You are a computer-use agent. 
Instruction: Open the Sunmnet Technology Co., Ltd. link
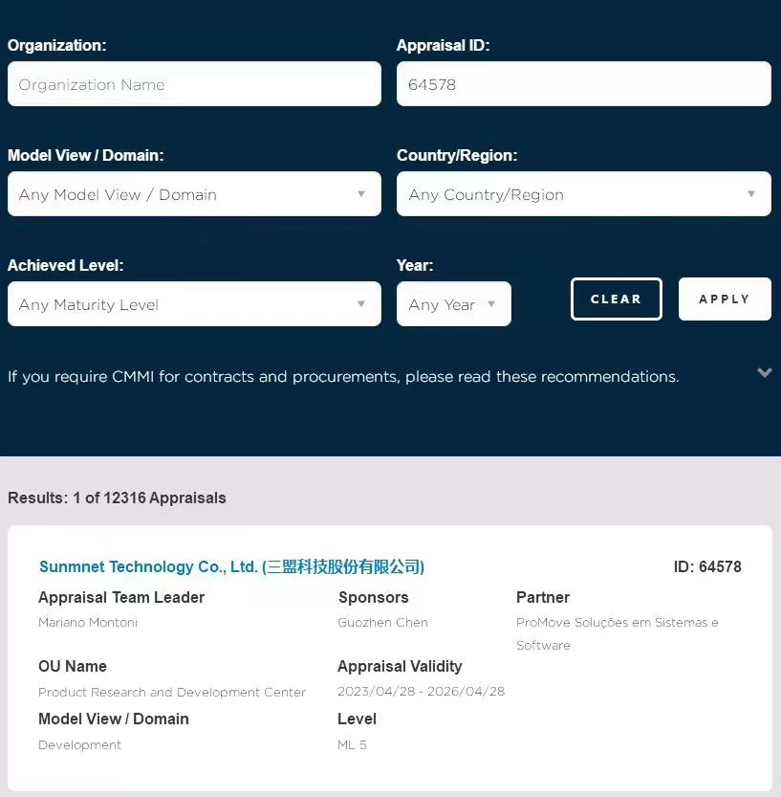pyautogui.click(x=231, y=567)
